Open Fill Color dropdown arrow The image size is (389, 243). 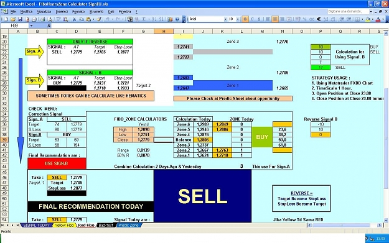coord(372,19)
